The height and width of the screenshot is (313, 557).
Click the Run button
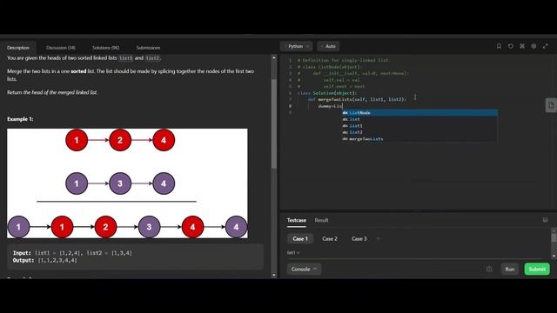pos(510,269)
